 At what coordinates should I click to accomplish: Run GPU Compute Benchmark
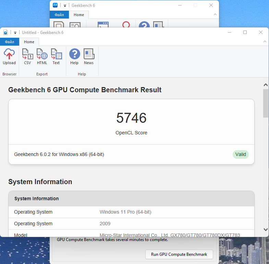point(179,254)
